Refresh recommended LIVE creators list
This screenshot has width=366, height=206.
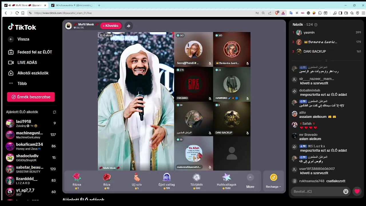(54, 112)
